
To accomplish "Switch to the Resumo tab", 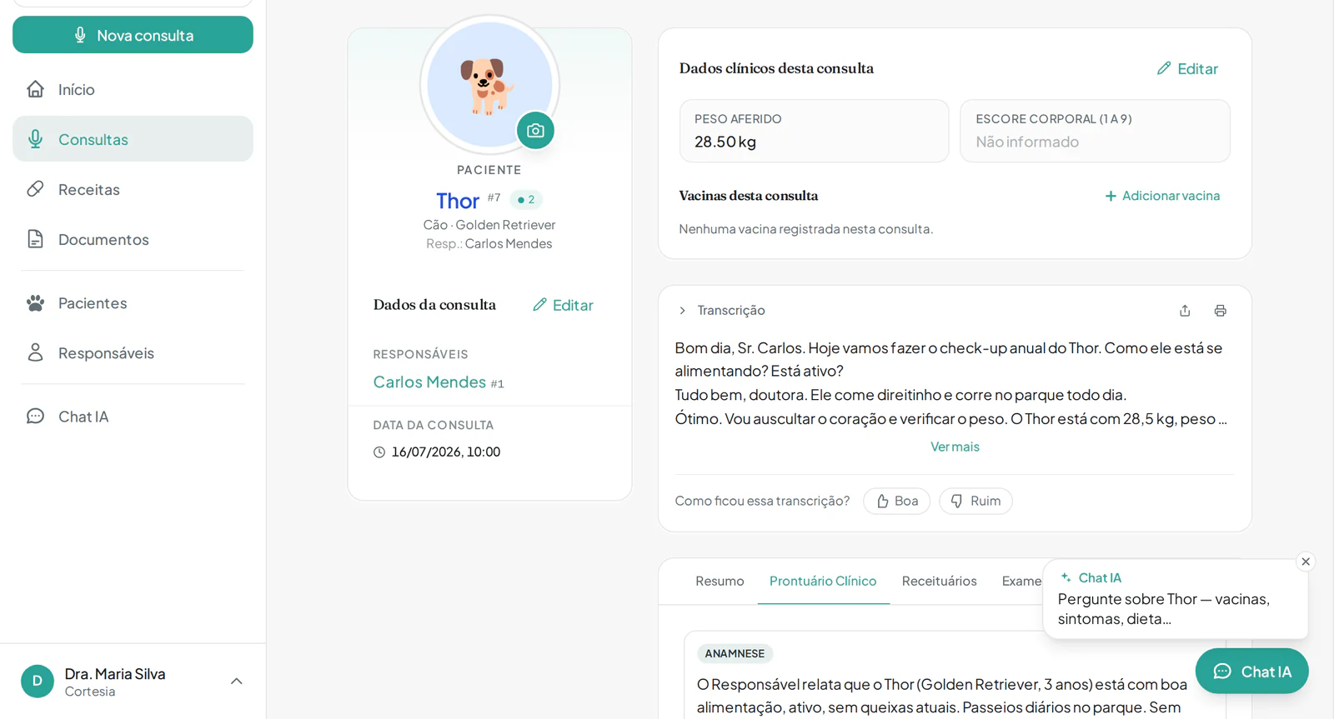I will [x=720, y=581].
